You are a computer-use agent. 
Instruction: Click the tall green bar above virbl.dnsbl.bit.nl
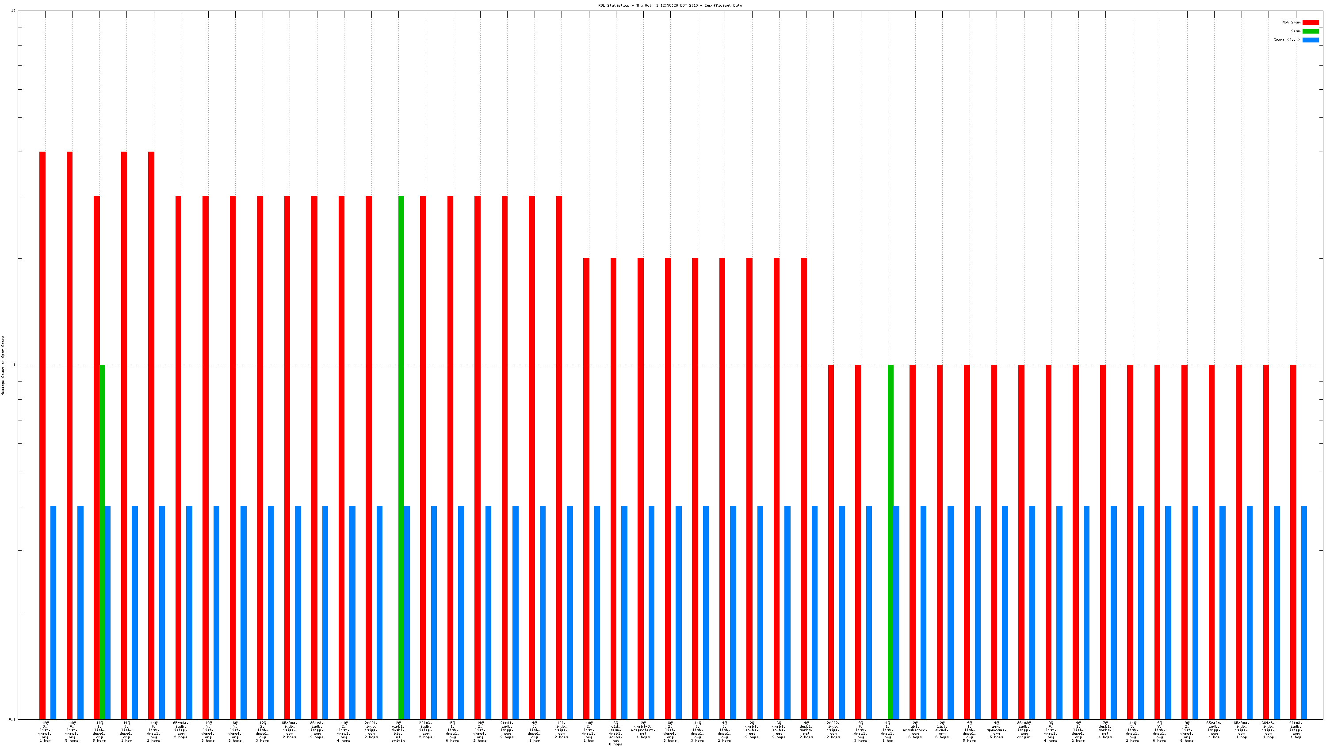401,361
